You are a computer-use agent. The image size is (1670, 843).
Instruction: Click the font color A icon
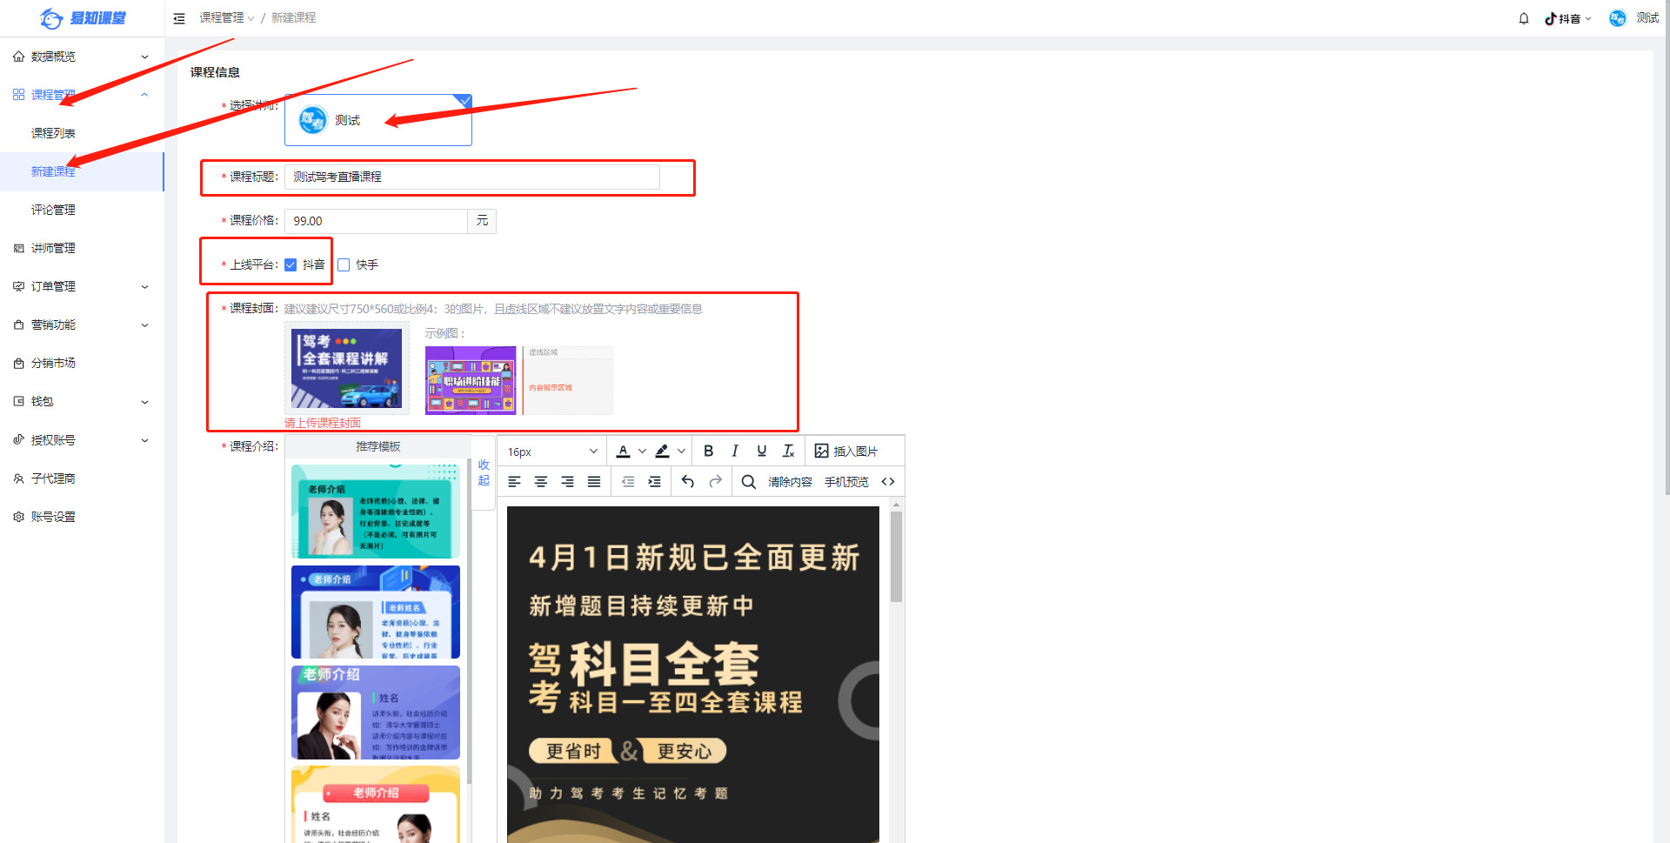coord(623,451)
